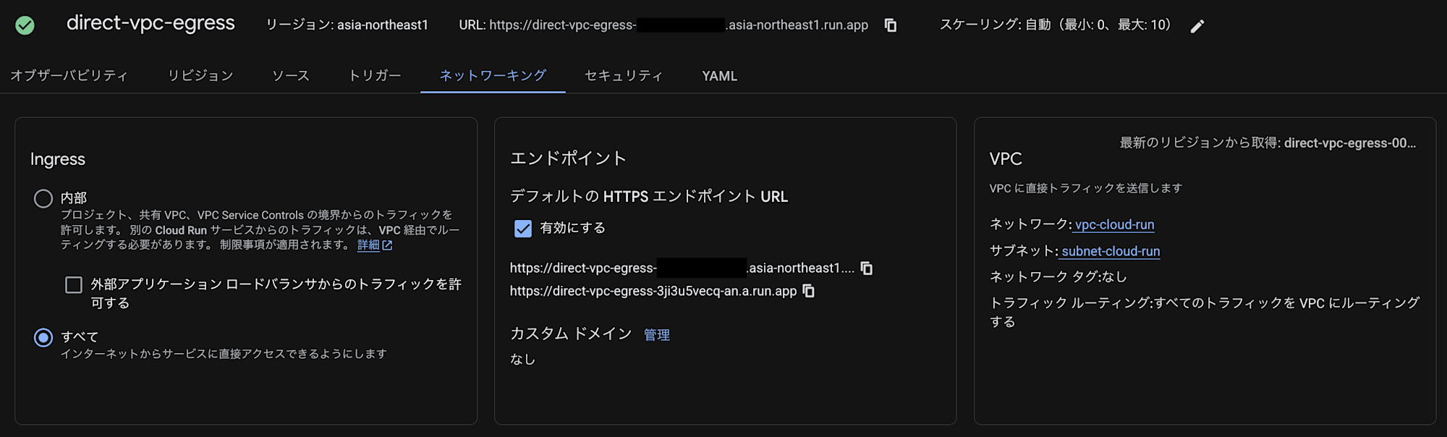Select the 内部 ingress radio button
The width and height of the screenshot is (1447, 437).
pos(43,198)
